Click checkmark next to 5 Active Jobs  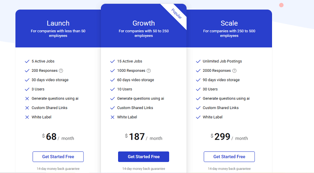click(27, 61)
